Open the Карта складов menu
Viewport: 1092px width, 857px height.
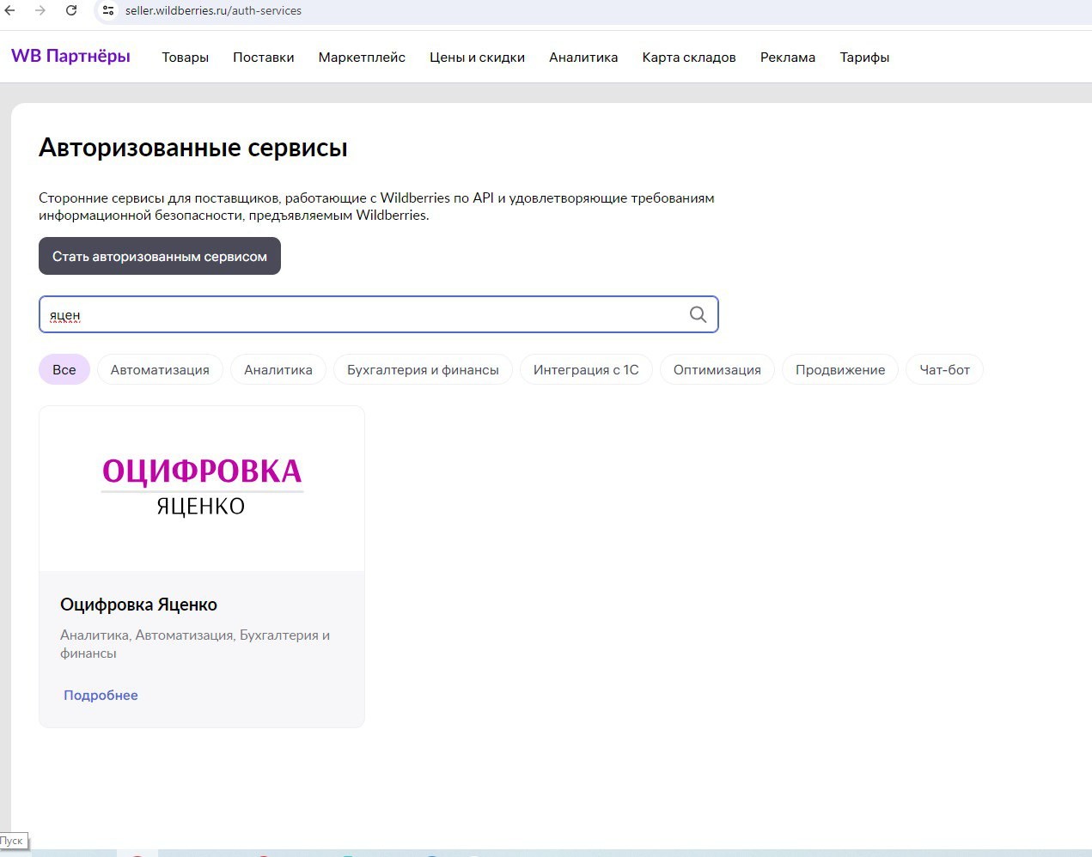point(689,58)
